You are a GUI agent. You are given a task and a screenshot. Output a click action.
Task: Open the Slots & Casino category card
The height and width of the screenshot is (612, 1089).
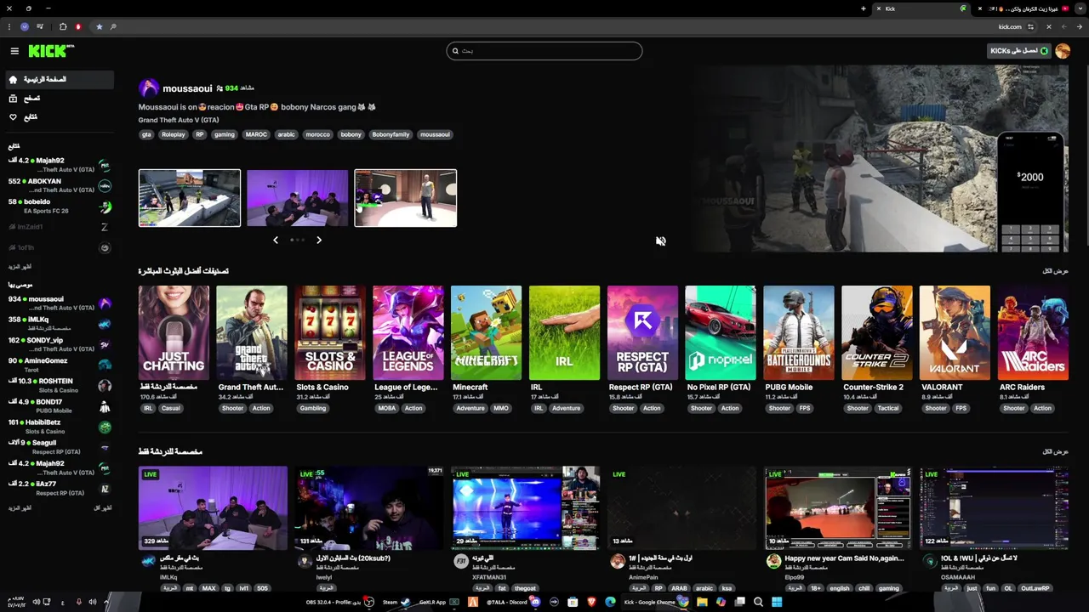coord(330,332)
